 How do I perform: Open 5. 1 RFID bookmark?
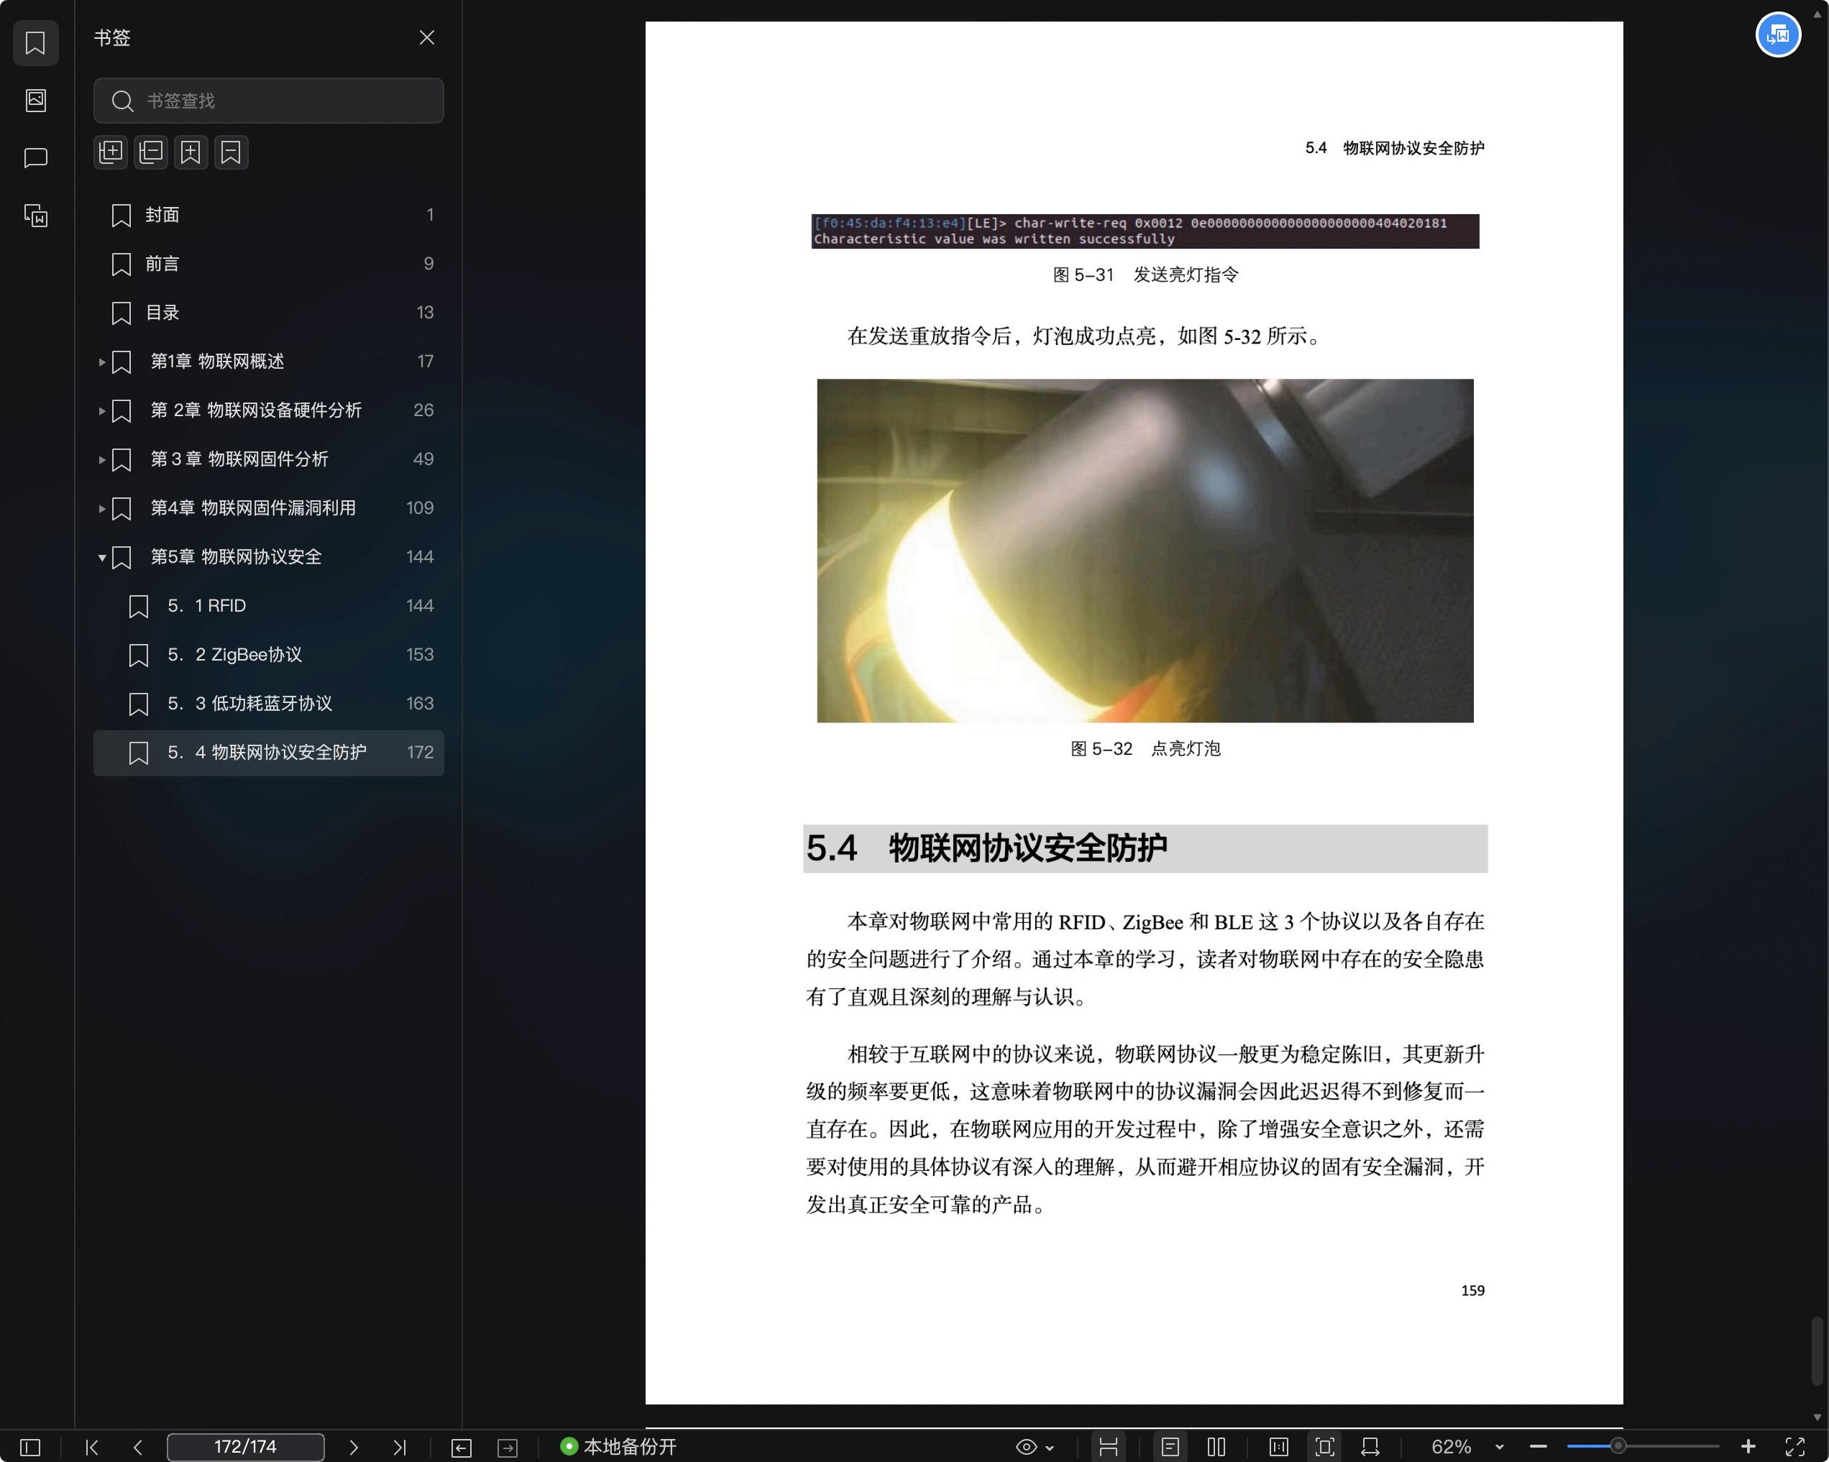269,607
